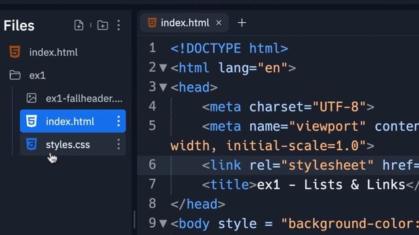Viewport: 419px width, 235px height.
Task: Click the title text ex1 - Lists & Links
Action: tap(331, 185)
